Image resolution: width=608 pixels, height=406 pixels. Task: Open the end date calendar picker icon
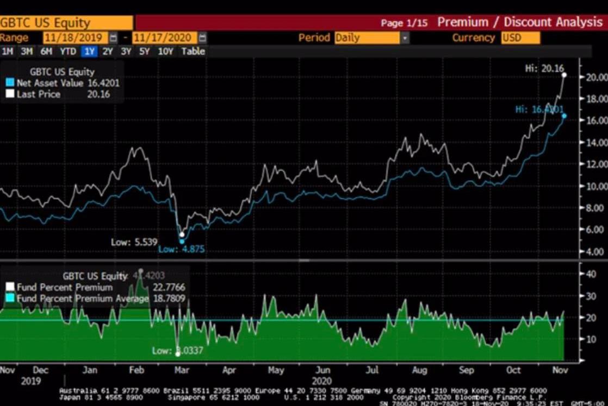(x=202, y=37)
